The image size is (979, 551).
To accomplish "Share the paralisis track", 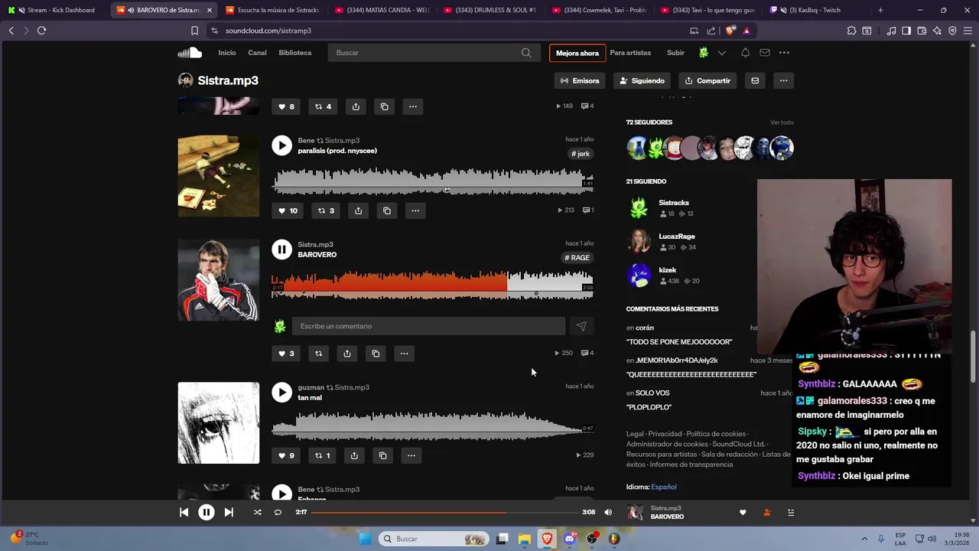I will [x=358, y=210].
